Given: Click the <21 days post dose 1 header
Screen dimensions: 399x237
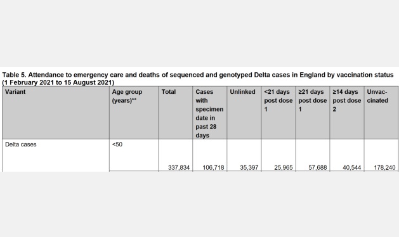Looking at the screenshot, I should [278, 101].
